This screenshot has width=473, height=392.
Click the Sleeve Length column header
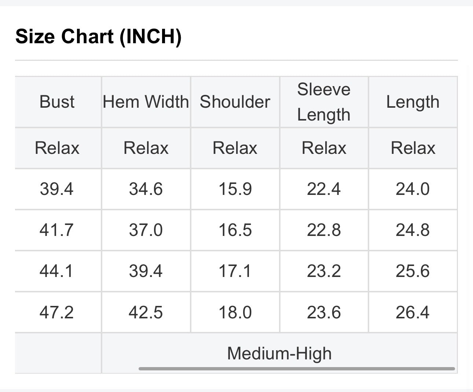tap(324, 102)
